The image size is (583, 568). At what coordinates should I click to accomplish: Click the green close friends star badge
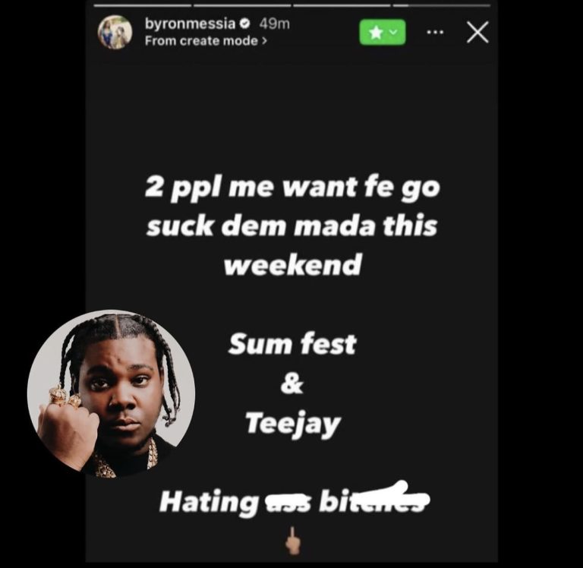click(383, 33)
